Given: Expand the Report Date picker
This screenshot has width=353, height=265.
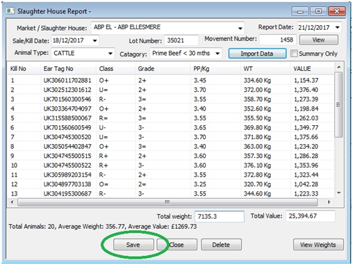Looking at the screenshot, I should pyautogui.click(x=338, y=27).
